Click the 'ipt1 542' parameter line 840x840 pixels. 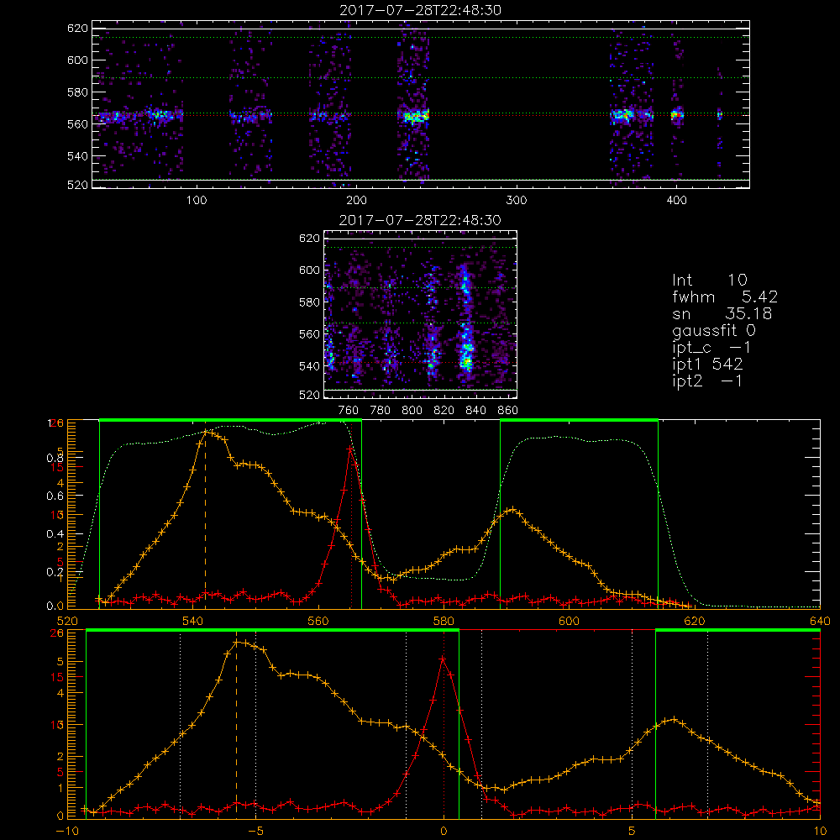(x=707, y=365)
